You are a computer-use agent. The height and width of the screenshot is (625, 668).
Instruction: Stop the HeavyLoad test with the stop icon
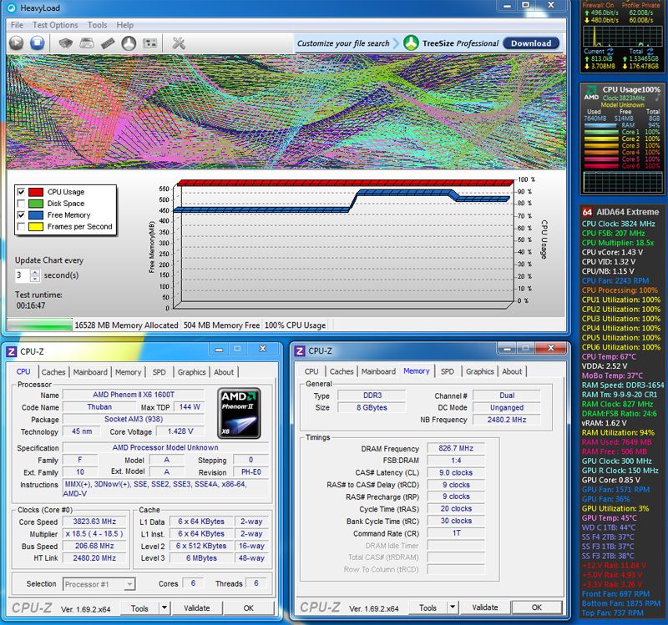pos(37,43)
